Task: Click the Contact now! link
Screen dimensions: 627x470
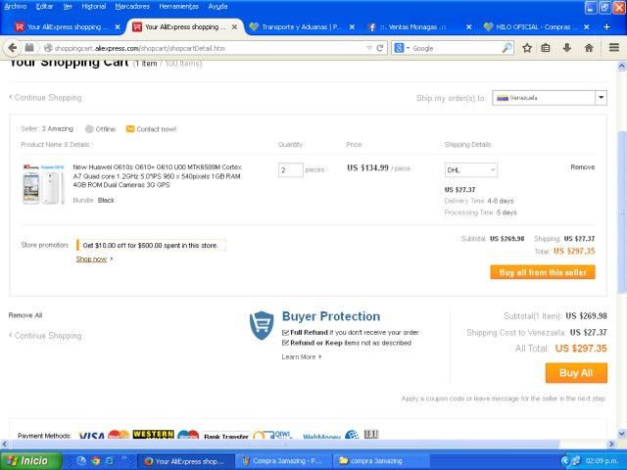Action: (157, 129)
